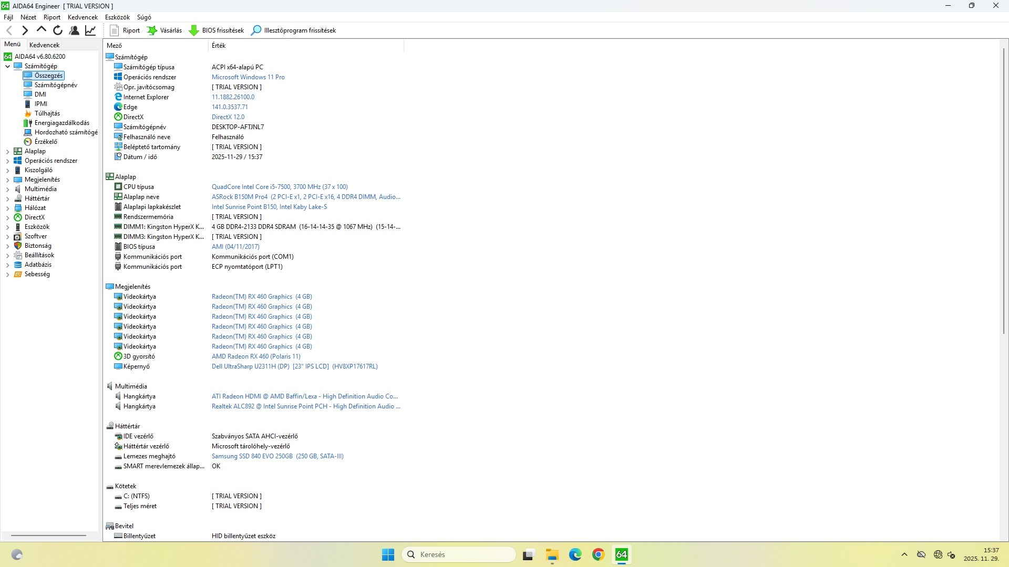Open the Samsung SSD 840 EVO link
The image size is (1009, 567).
[277, 456]
